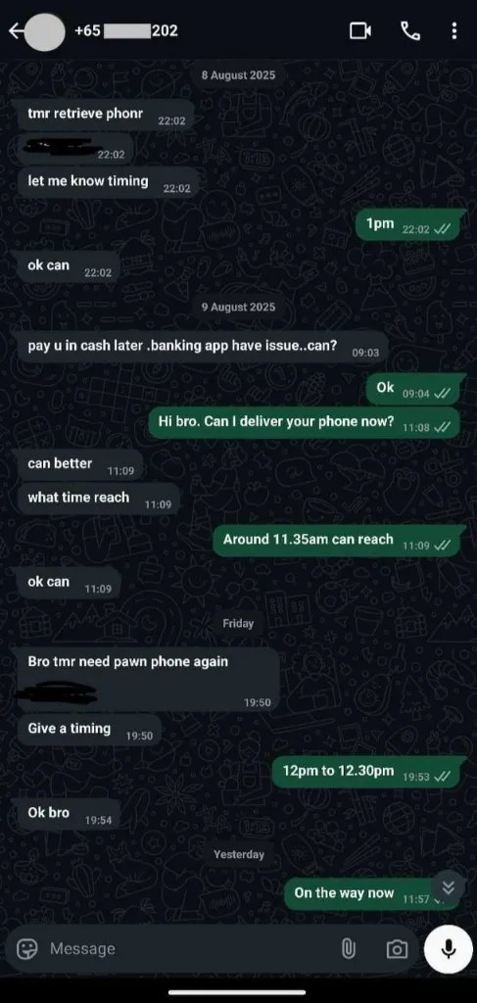477x1003 pixels.
Task: Open the emoji sticker picker
Action: pyautogui.click(x=26, y=948)
